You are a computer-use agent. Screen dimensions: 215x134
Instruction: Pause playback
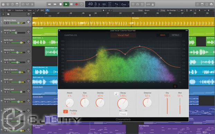71,4
